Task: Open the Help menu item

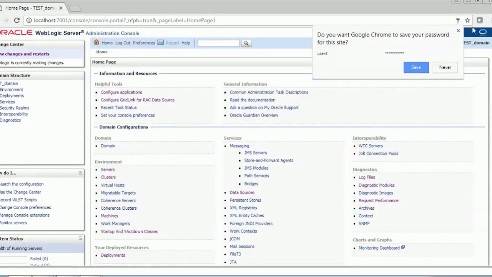Action: (186, 43)
